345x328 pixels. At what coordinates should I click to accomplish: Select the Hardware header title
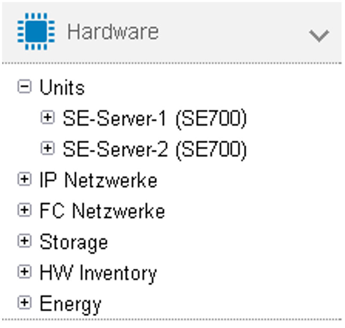pyautogui.click(x=113, y=32)
